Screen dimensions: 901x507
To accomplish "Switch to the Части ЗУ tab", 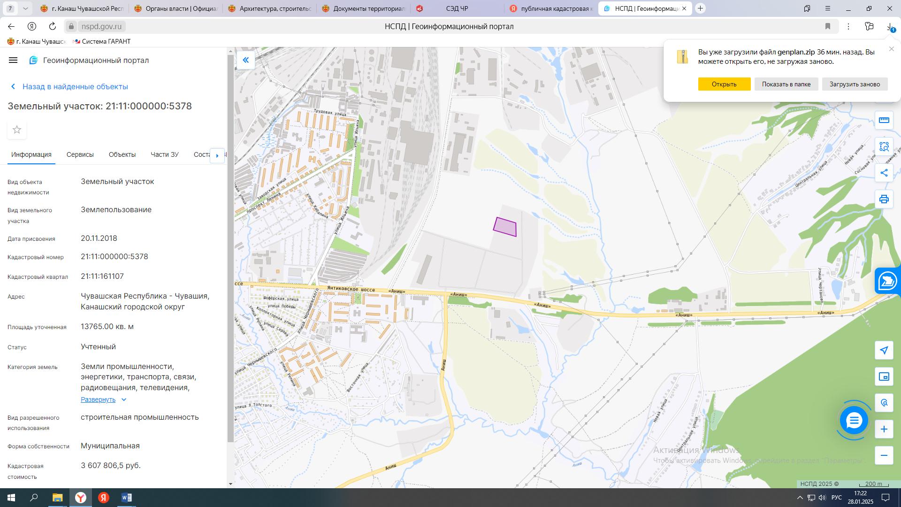I will [x=164, y=154].
